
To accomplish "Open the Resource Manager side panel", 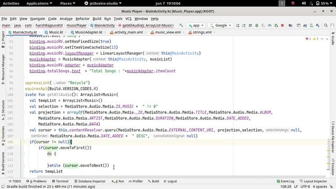I will 3,69.
